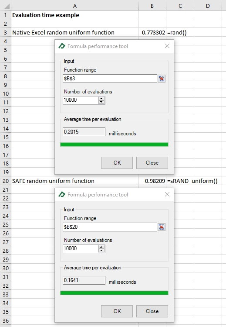Click the logo icon in upper dialog title
226x327 pixels.
coord(62,46)
